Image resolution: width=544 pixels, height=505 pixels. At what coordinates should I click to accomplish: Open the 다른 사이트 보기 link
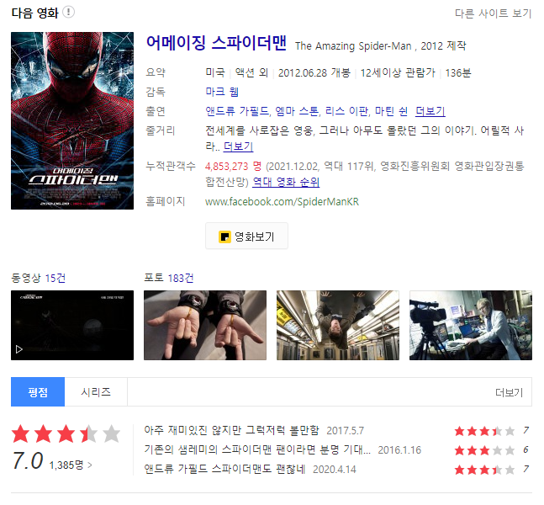tap(493, 13)
